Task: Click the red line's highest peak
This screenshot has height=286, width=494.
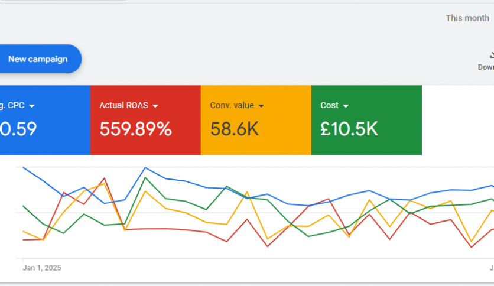Action: [x=105, y=177]
